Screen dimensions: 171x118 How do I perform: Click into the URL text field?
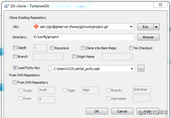pyautogui.click(x=83, y=27)
